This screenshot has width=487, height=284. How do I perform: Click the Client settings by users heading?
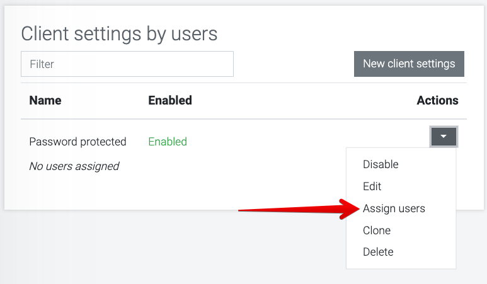tap(119, 33)
